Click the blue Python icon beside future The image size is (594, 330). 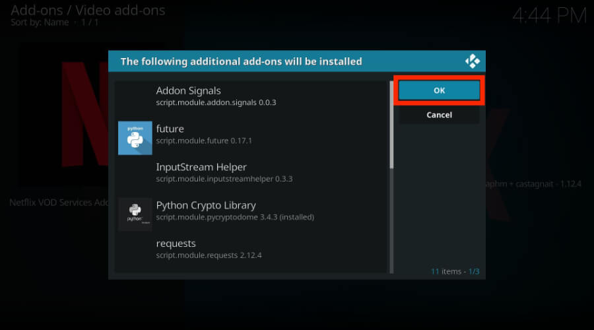pyautogui.click(x=135, y=138)
